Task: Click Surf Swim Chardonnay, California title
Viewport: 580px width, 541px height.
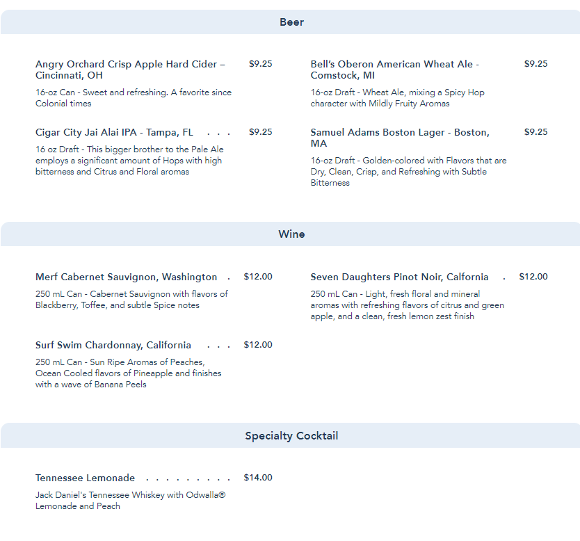Action: 113,345
